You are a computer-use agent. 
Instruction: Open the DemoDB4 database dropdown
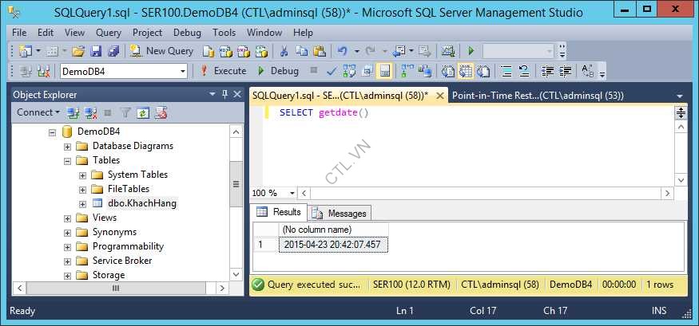(x=183, y=71)
